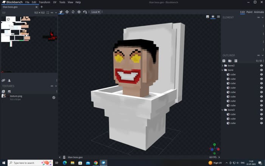Screen dimensions: 265x166
Task: Click the Add Group icon in Outliner
Action: (x=229, y=61)
